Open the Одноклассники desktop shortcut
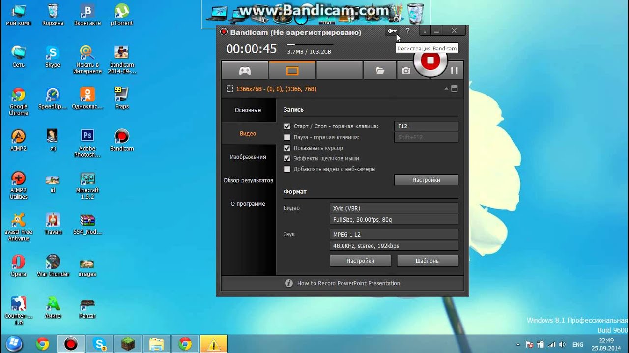 (87, 98)
